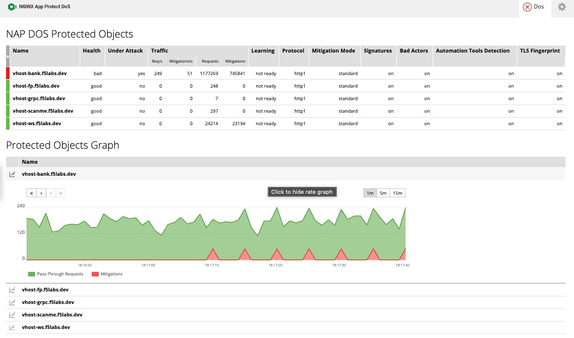Expand vhost-fp.f5labs.dev graph row
574x338 pixels.
[286, 290]
